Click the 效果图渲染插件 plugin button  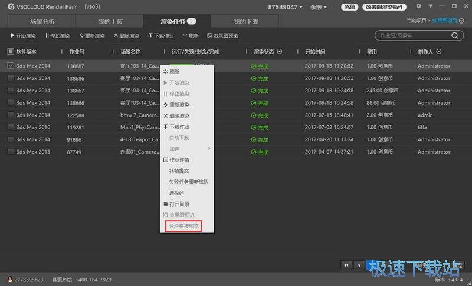[384, 7]
